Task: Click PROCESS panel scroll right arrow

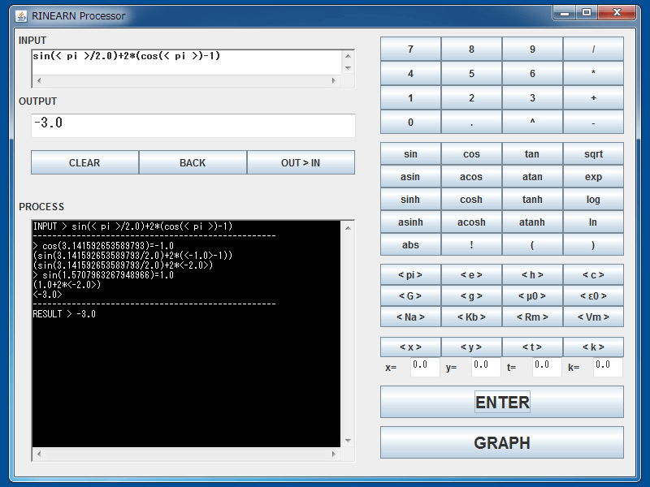Action: tap(333, 454)
